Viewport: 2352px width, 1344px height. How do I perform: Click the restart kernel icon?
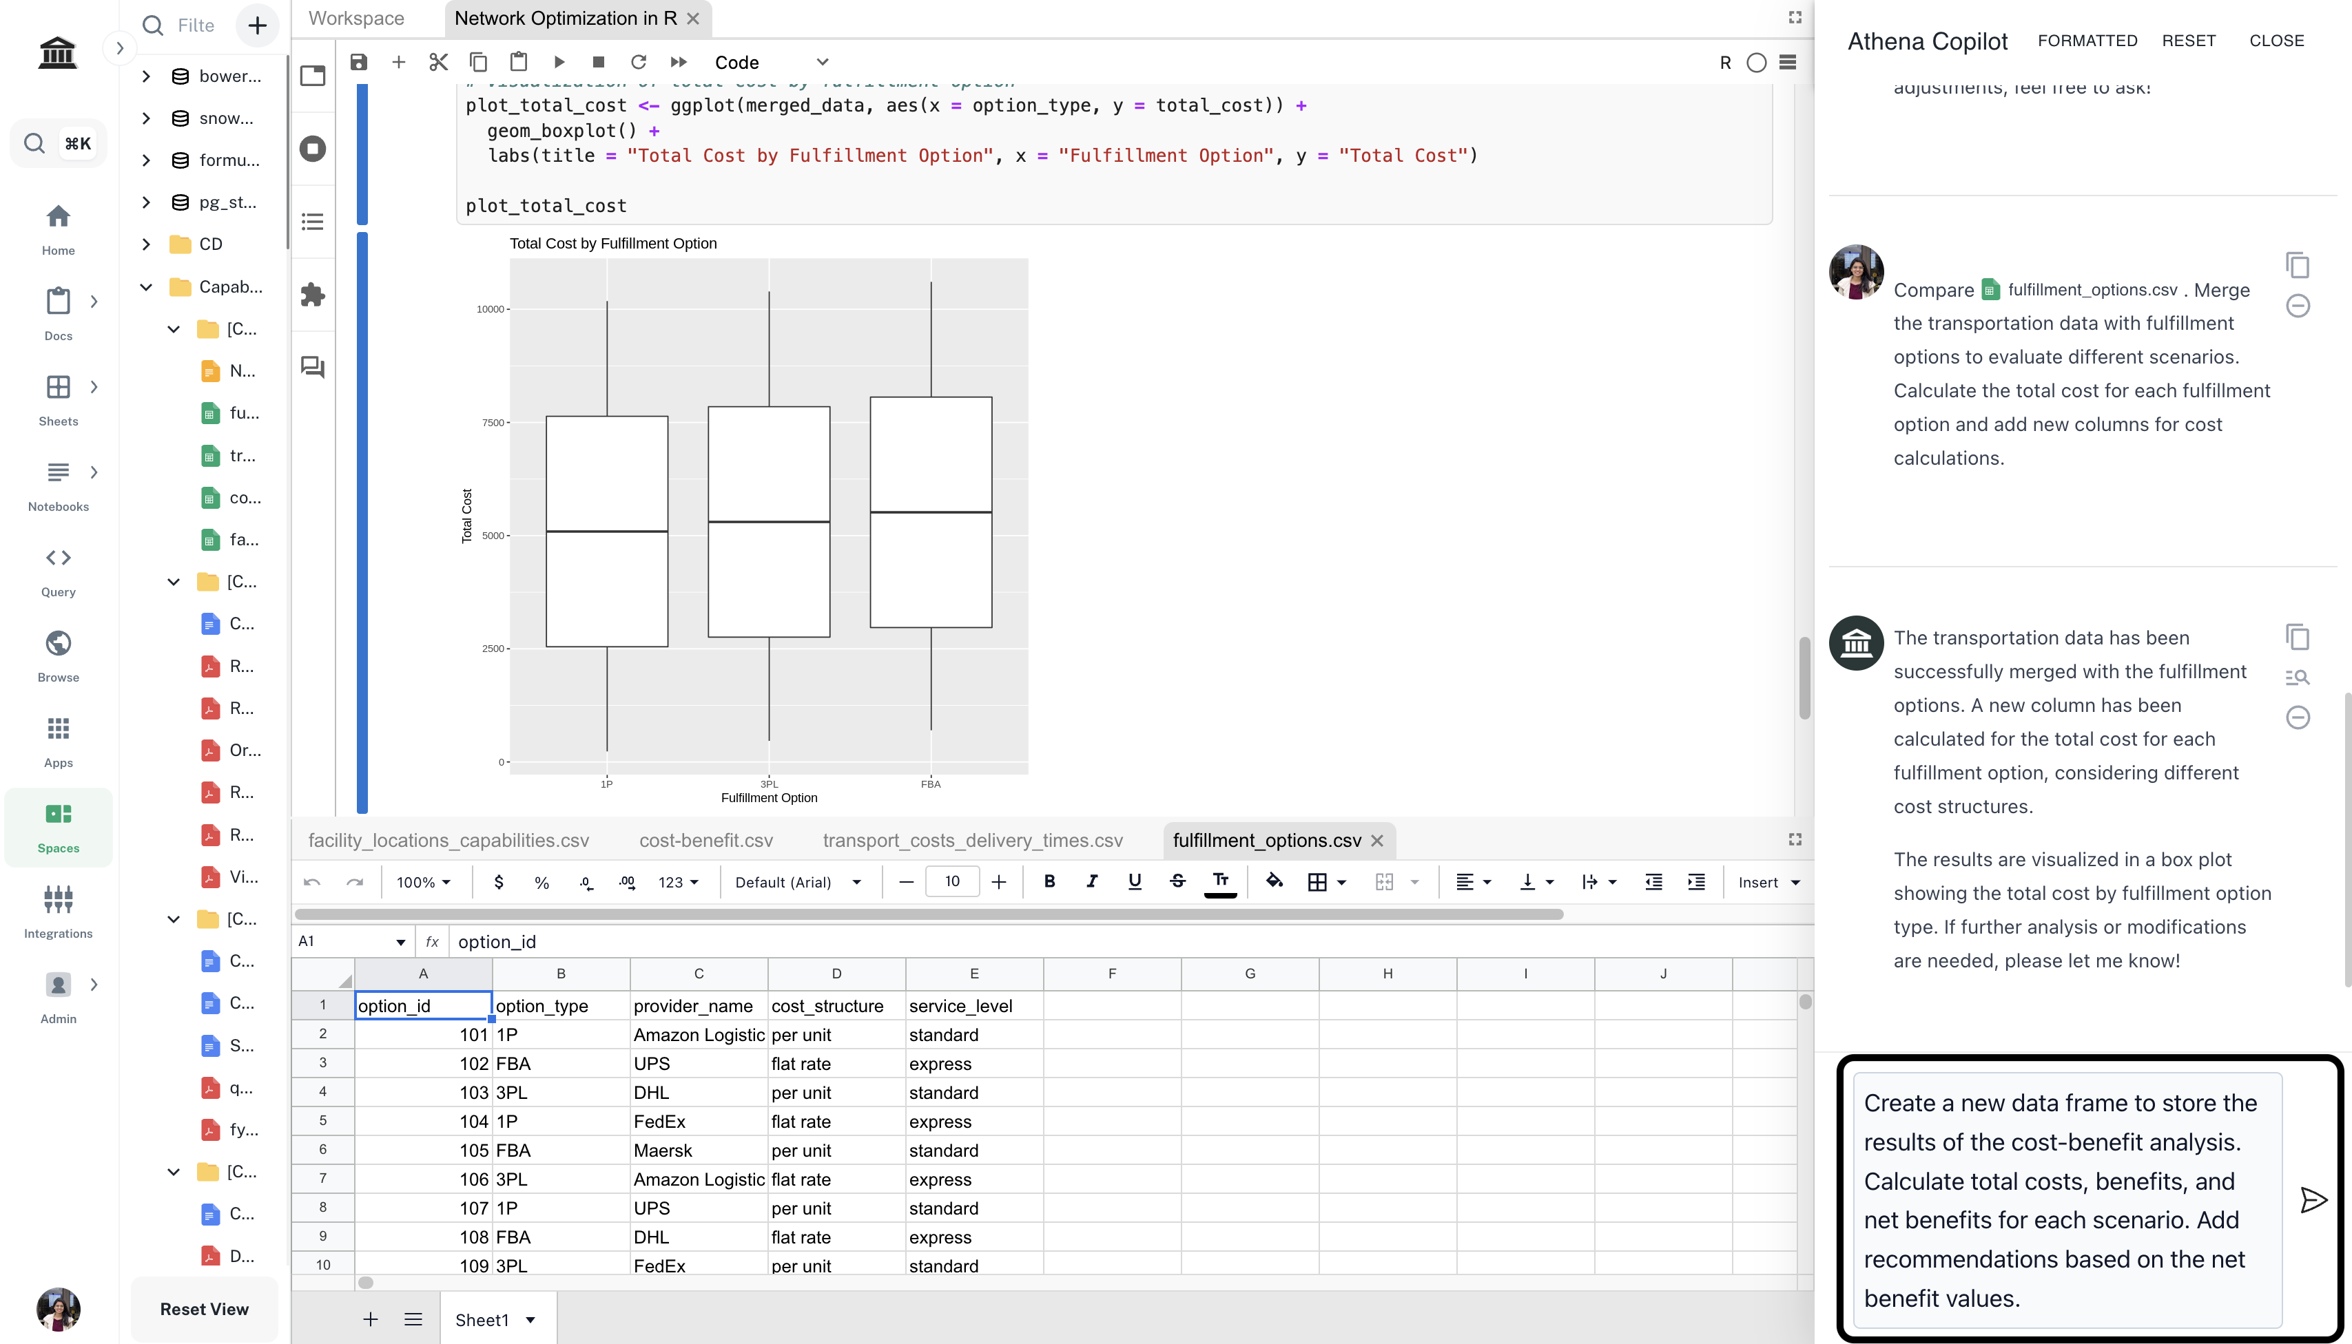(x=638, y=62)
